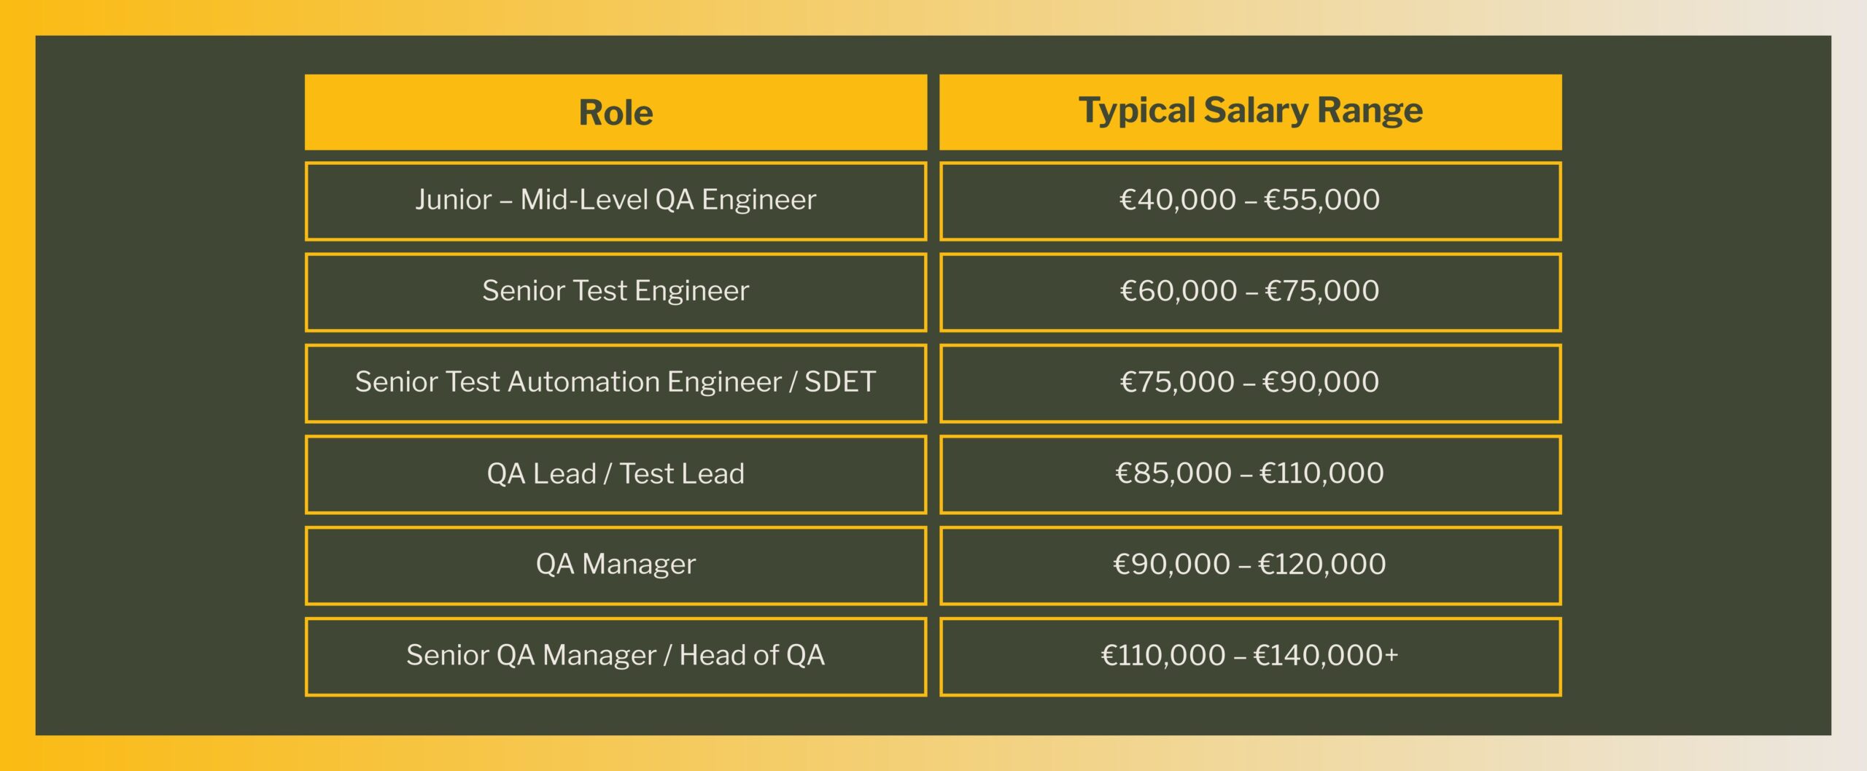Select the Junior – Mid-Level QA Engineer cell
Screen dimensions: 1867x771
pyautogui.click(x=616, y=201)
